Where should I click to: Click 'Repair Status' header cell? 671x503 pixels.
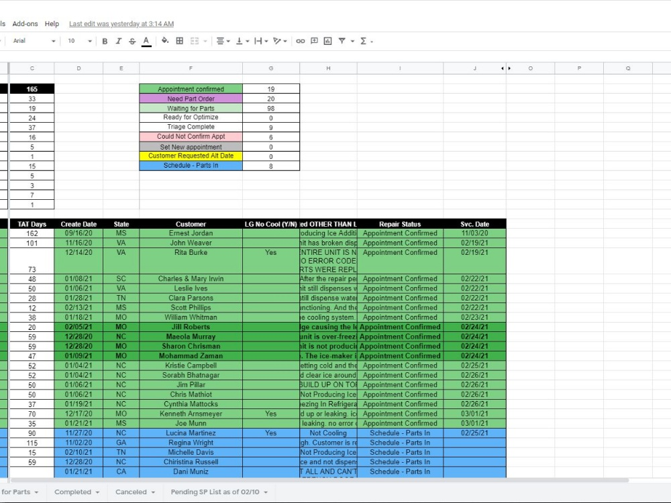coord(400,224)
